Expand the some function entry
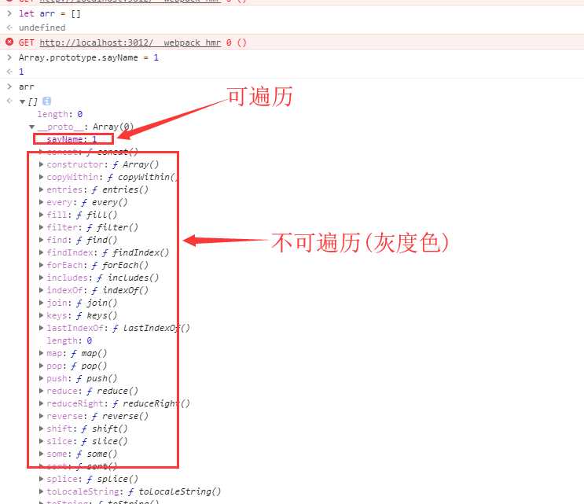This screenshot has height=504, width=584. (x=42, y=454)
